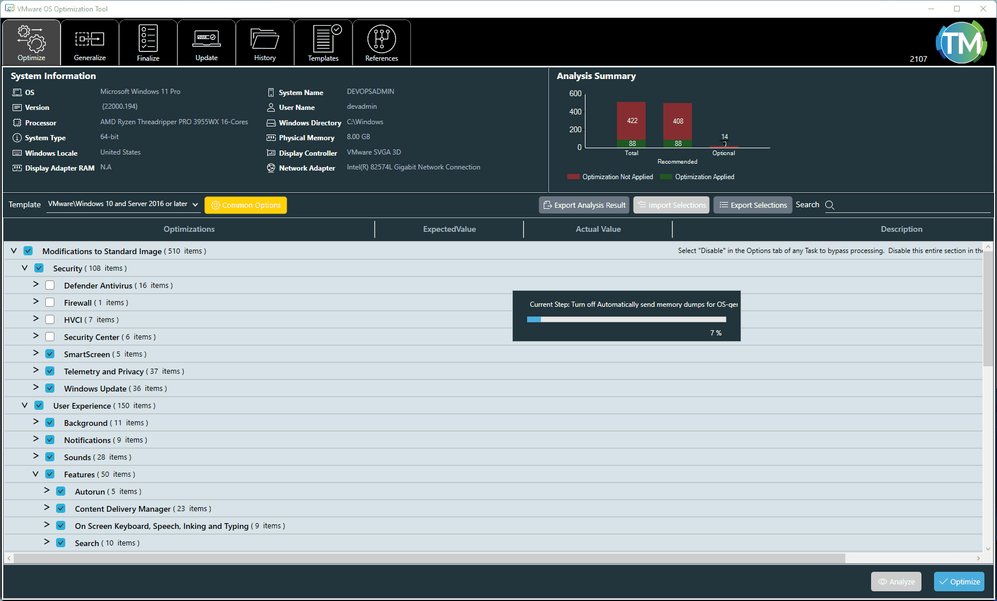Click the optimization progress bar
The height and width of the screenshot is (601, 997).
(x=626, y=319)
